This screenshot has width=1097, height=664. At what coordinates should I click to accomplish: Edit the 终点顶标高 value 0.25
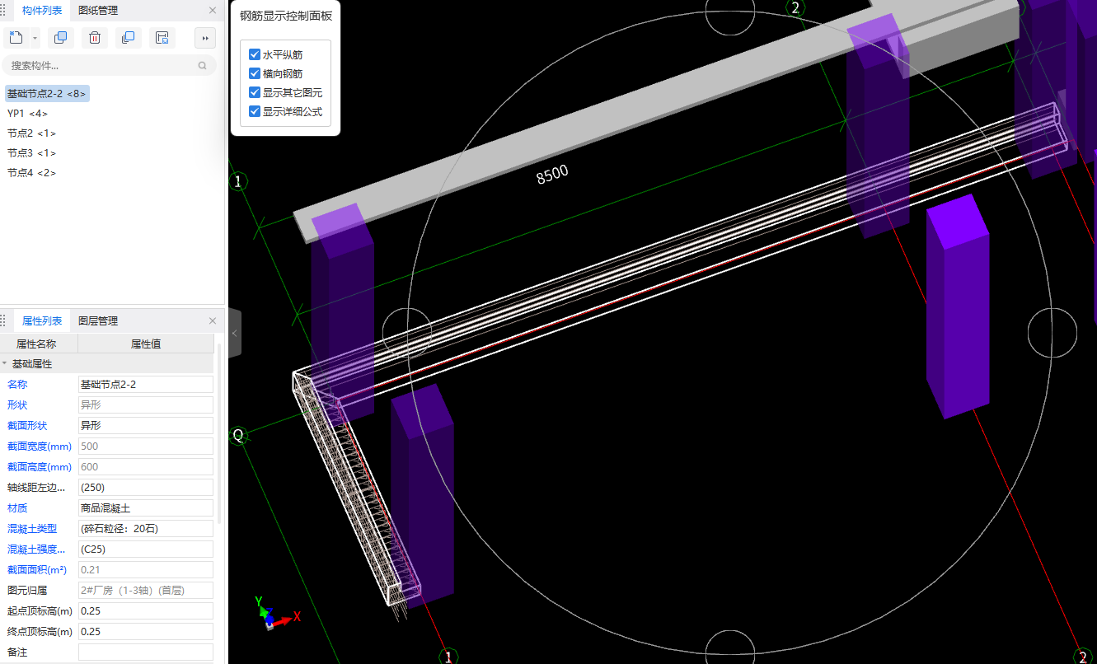click(146, 631)
